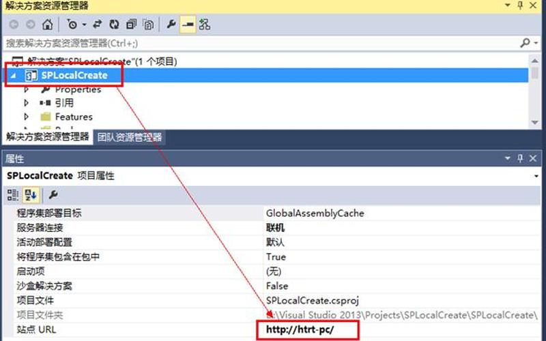
Task: Go to Home view in Solution Explorer
Action: point(47,25)
